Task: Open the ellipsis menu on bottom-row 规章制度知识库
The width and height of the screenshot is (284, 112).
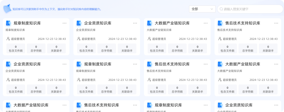Action: tap(206, 105)
